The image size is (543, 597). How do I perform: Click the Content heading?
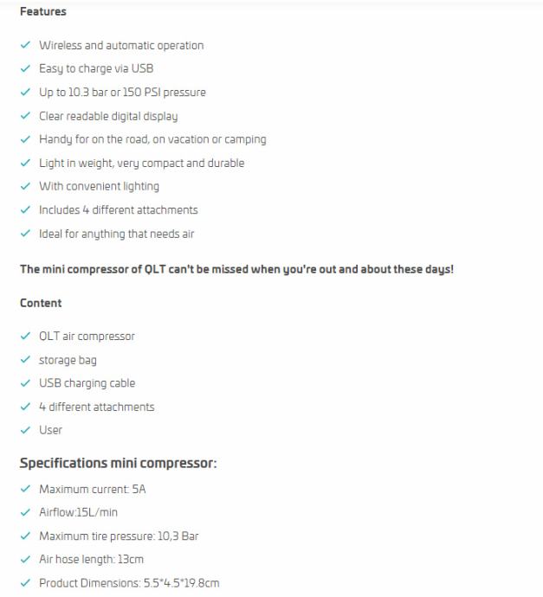(41, 303)
